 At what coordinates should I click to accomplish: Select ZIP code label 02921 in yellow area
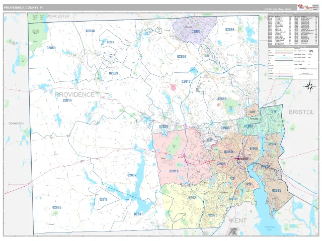pos(193,198)
